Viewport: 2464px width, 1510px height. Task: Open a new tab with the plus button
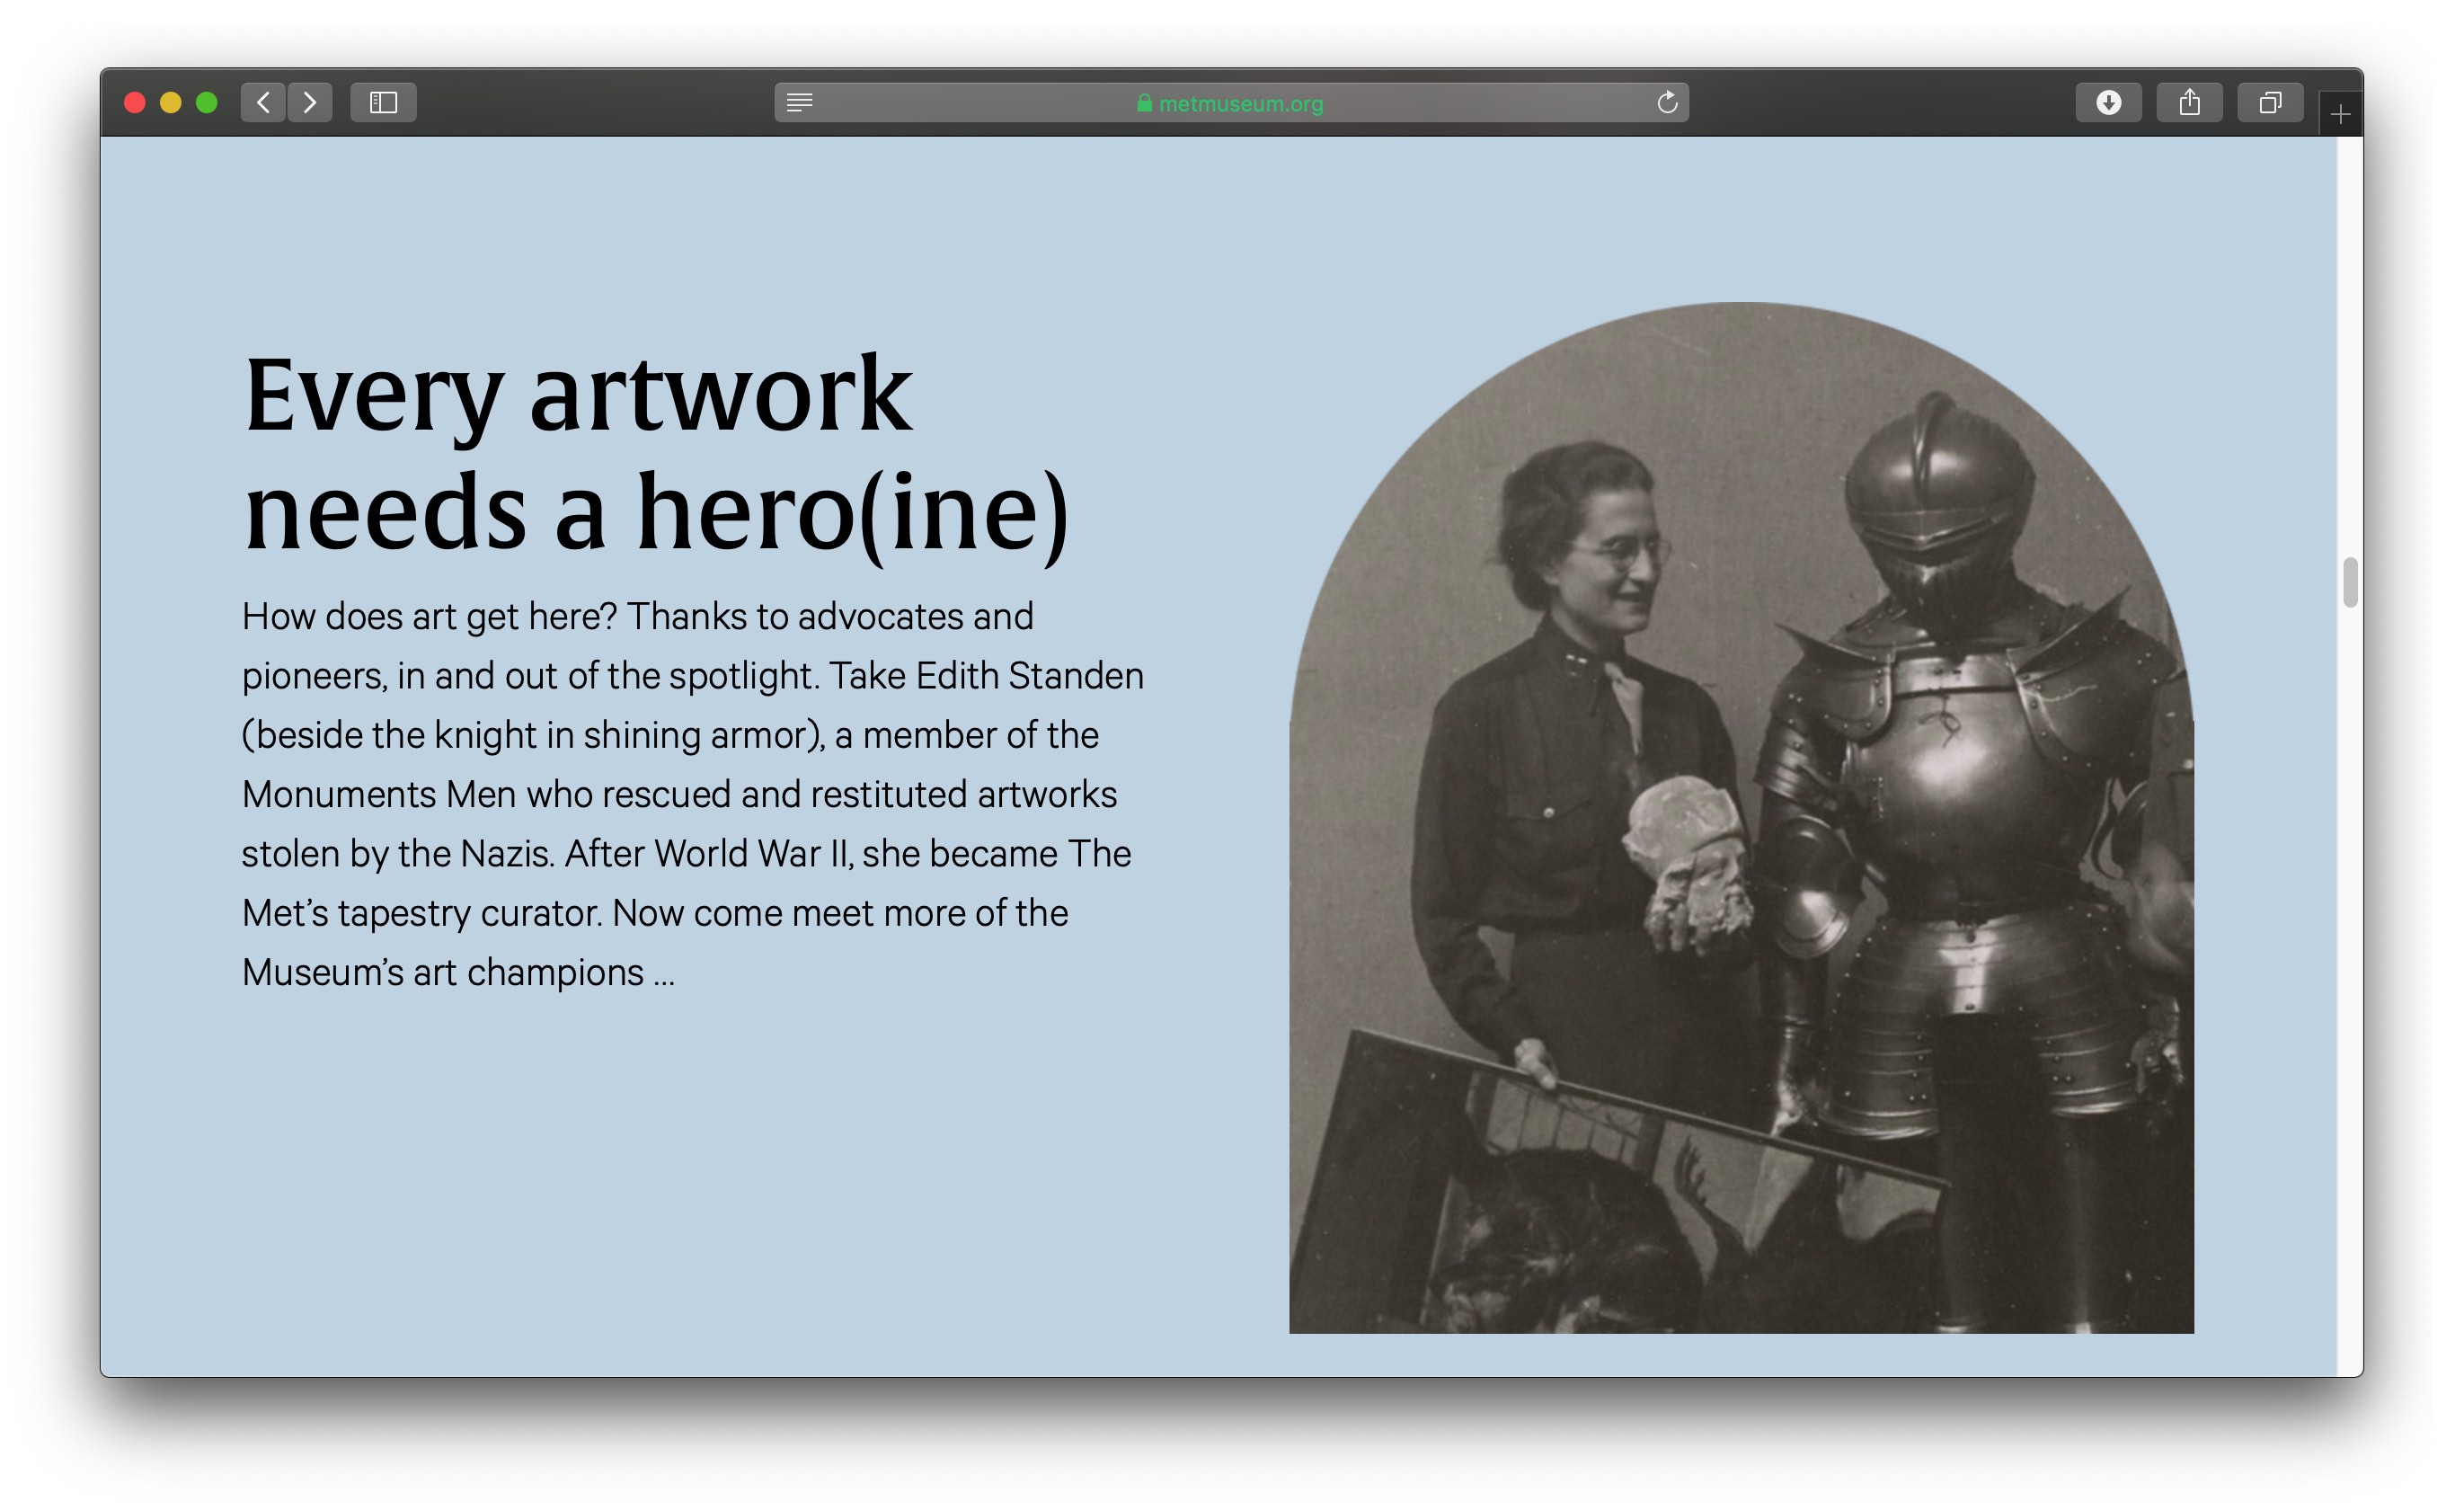pyautogui.click(x=2340, y=115)
